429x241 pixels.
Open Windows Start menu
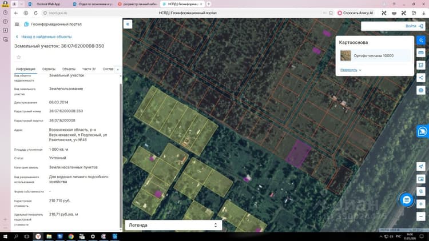[5, 236]
